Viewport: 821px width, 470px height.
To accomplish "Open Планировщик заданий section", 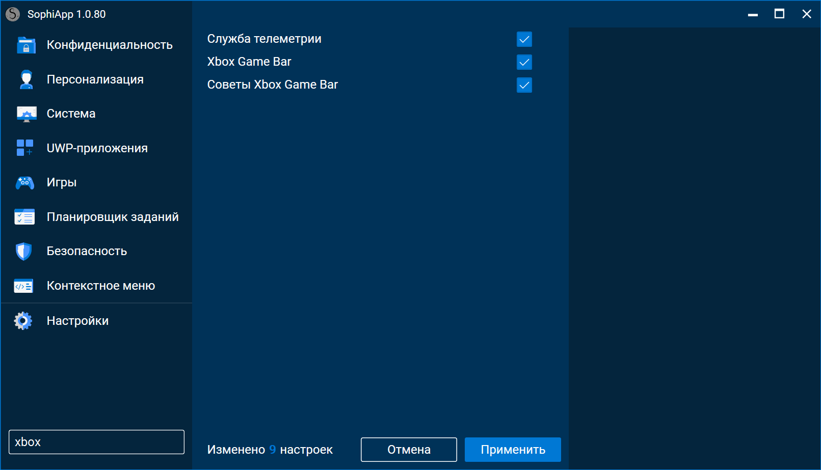I will [113, 217].
